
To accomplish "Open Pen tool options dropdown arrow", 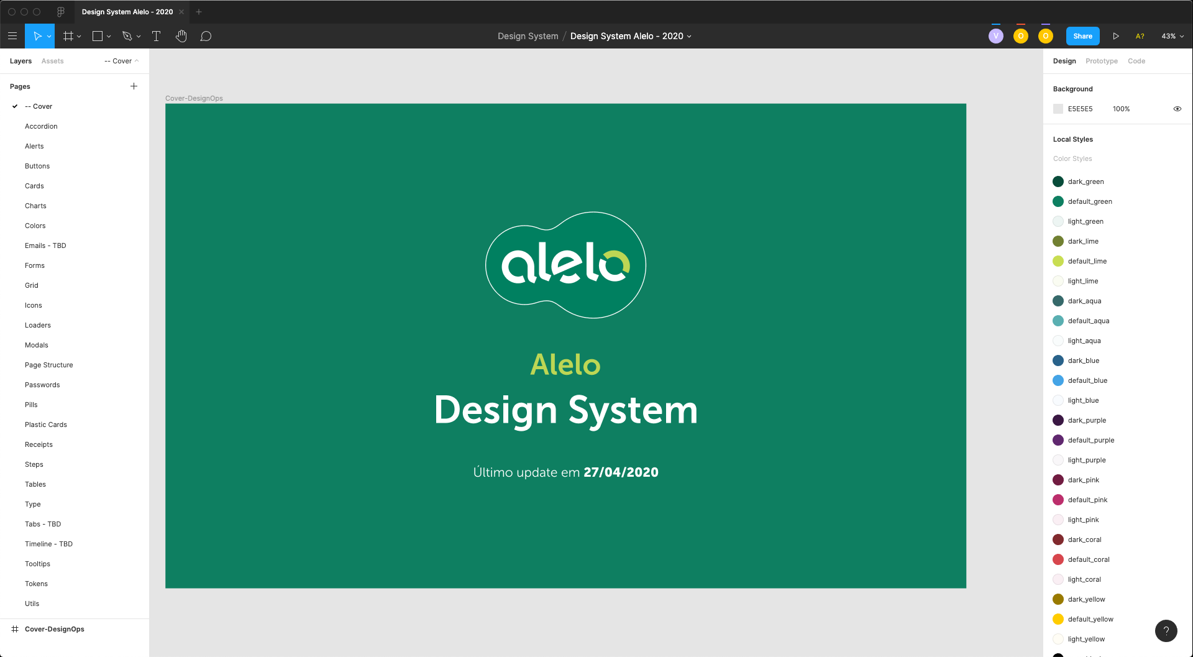I will 139,37.
